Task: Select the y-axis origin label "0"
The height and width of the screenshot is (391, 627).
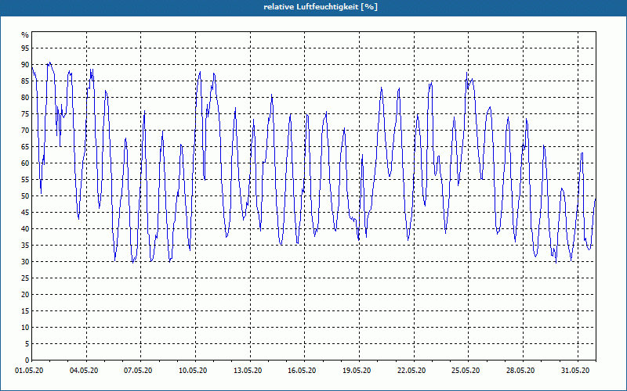Action: [x=27, y=361]
